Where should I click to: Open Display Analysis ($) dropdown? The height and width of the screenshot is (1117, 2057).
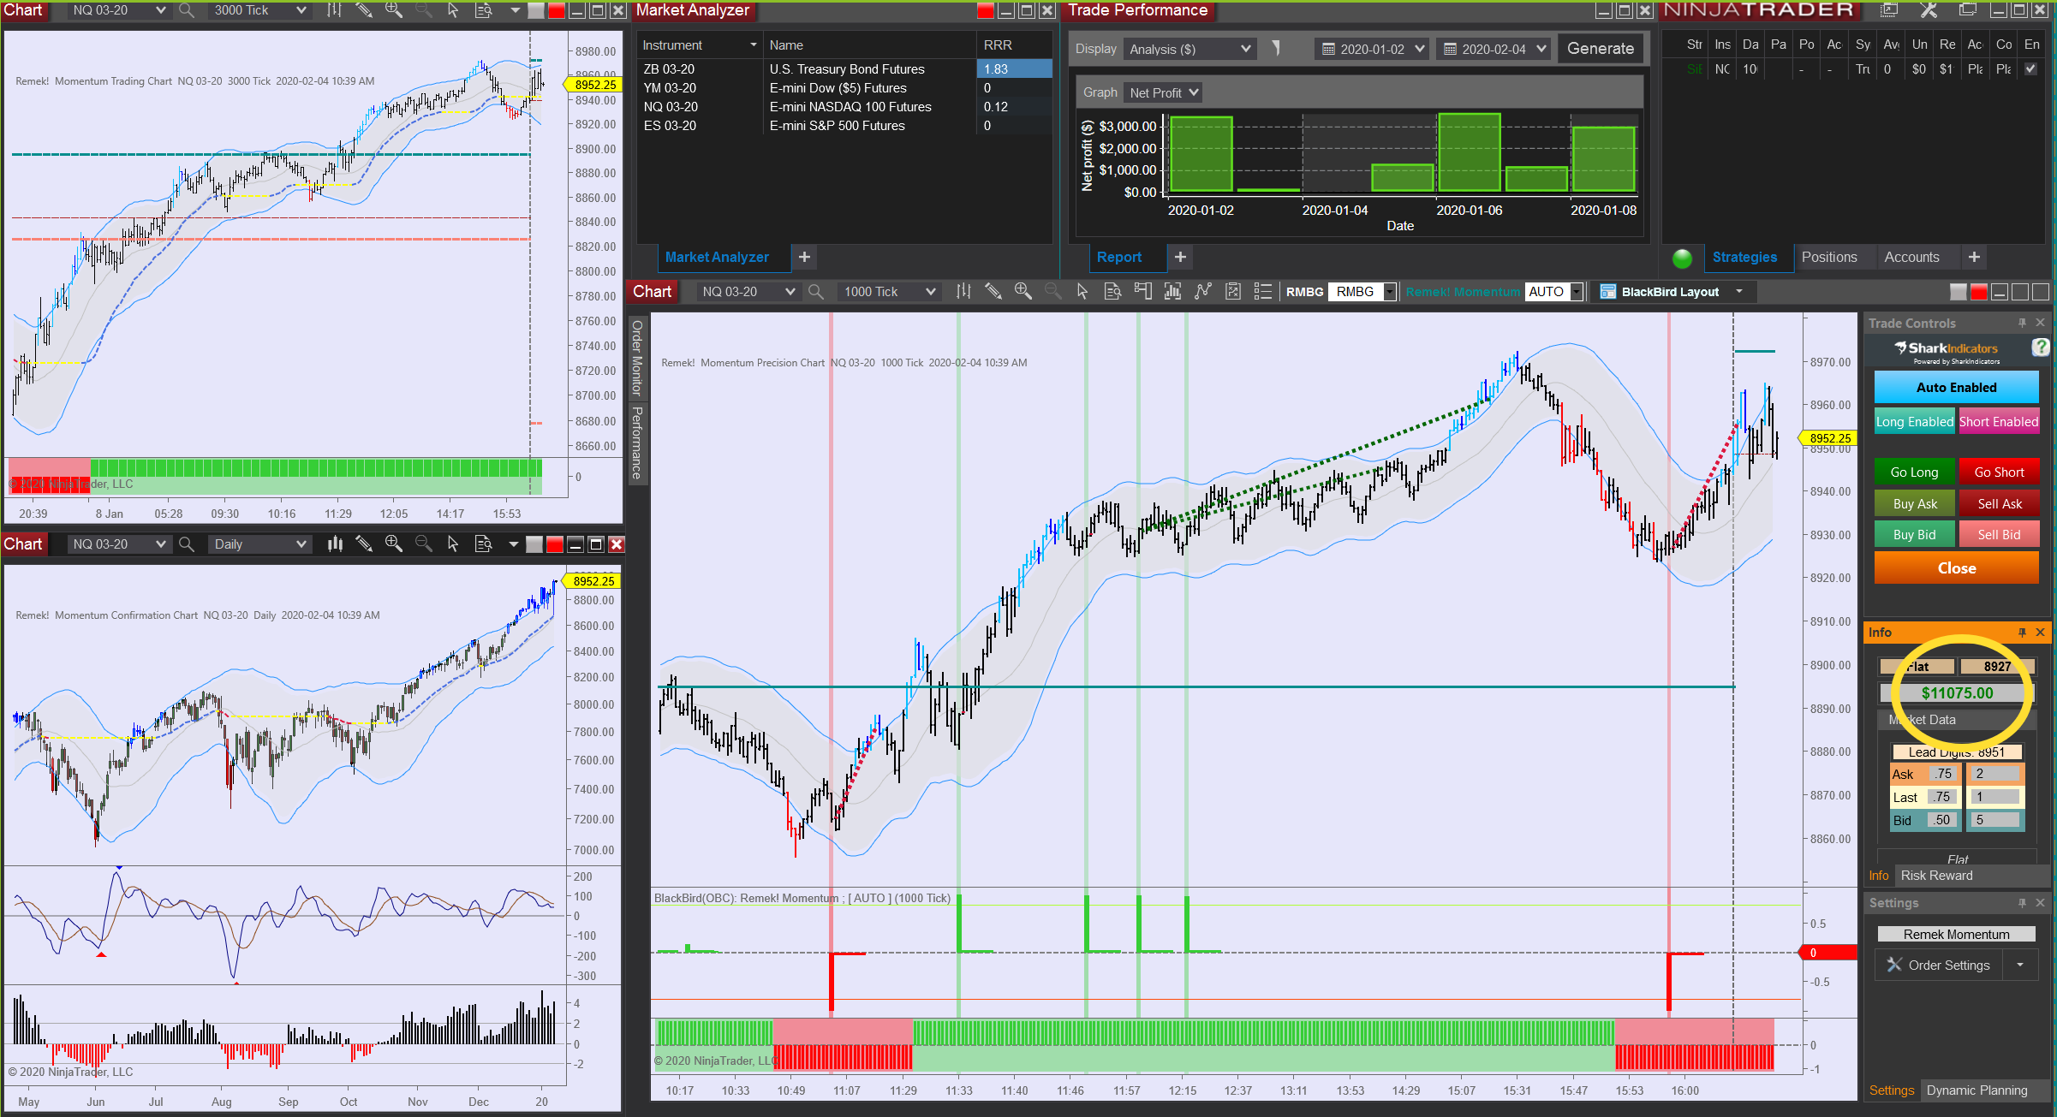1189,49
